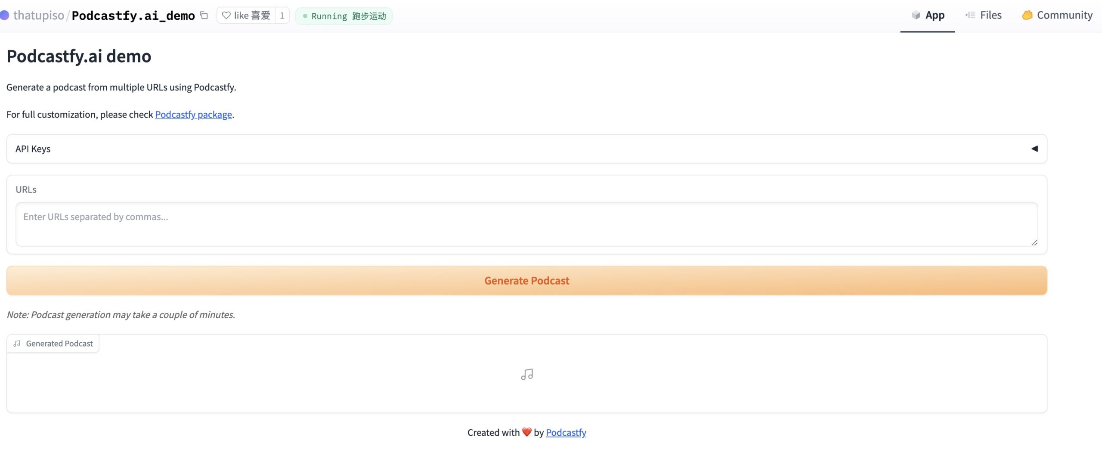Click the thatupiso profile avatar circle
Screen dimensions: 1102x450
[x=4, y=16]
